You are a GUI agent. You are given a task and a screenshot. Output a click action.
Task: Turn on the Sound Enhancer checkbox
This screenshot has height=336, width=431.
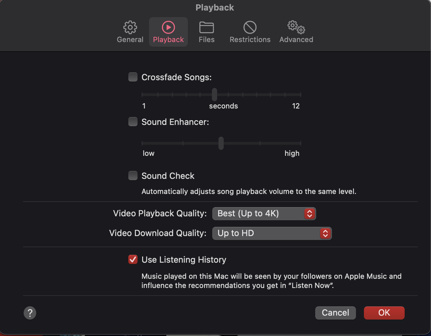click(x=133, y=122)
